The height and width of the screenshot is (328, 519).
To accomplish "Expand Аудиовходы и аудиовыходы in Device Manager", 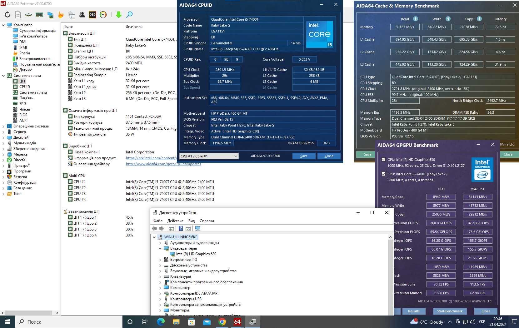I will [160, 243].
